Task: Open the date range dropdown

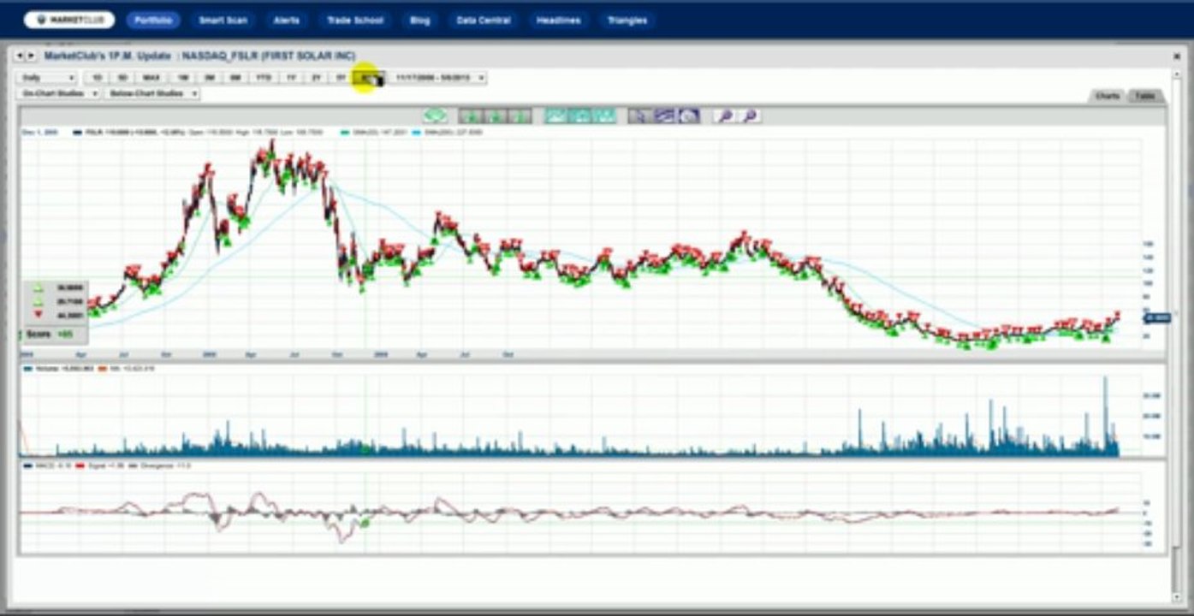Action: (437, 78)
